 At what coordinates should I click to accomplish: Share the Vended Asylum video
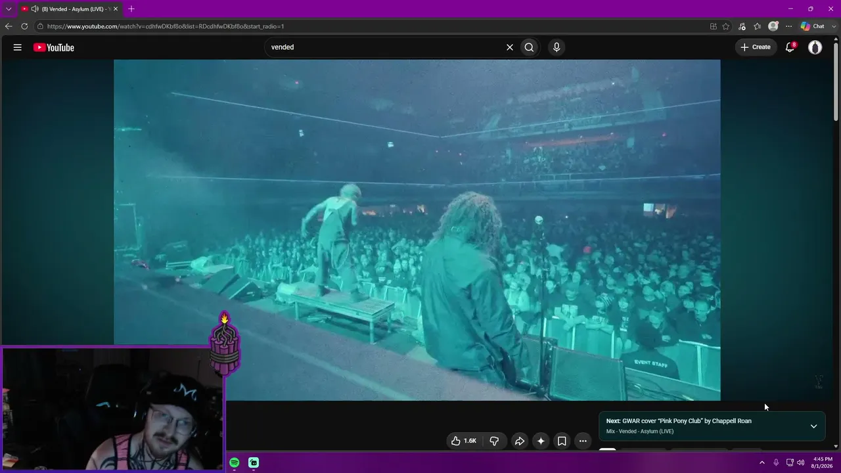point(519,441)
